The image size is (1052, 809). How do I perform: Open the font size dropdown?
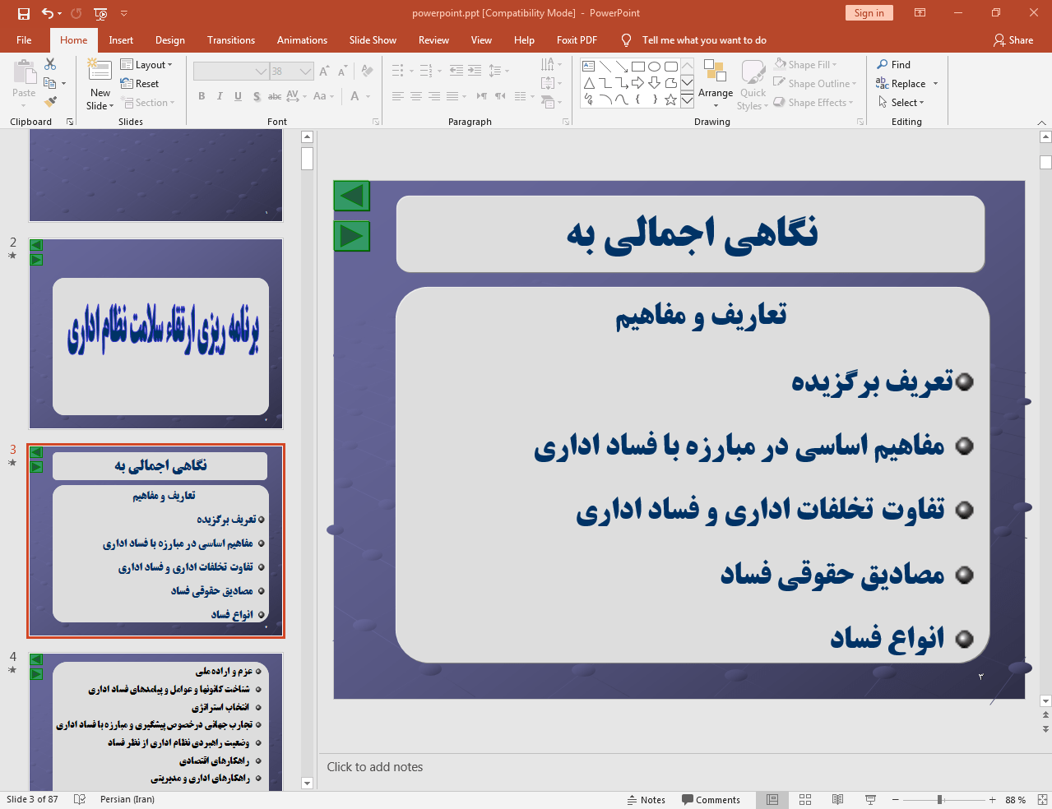click(x=305, y=72)
